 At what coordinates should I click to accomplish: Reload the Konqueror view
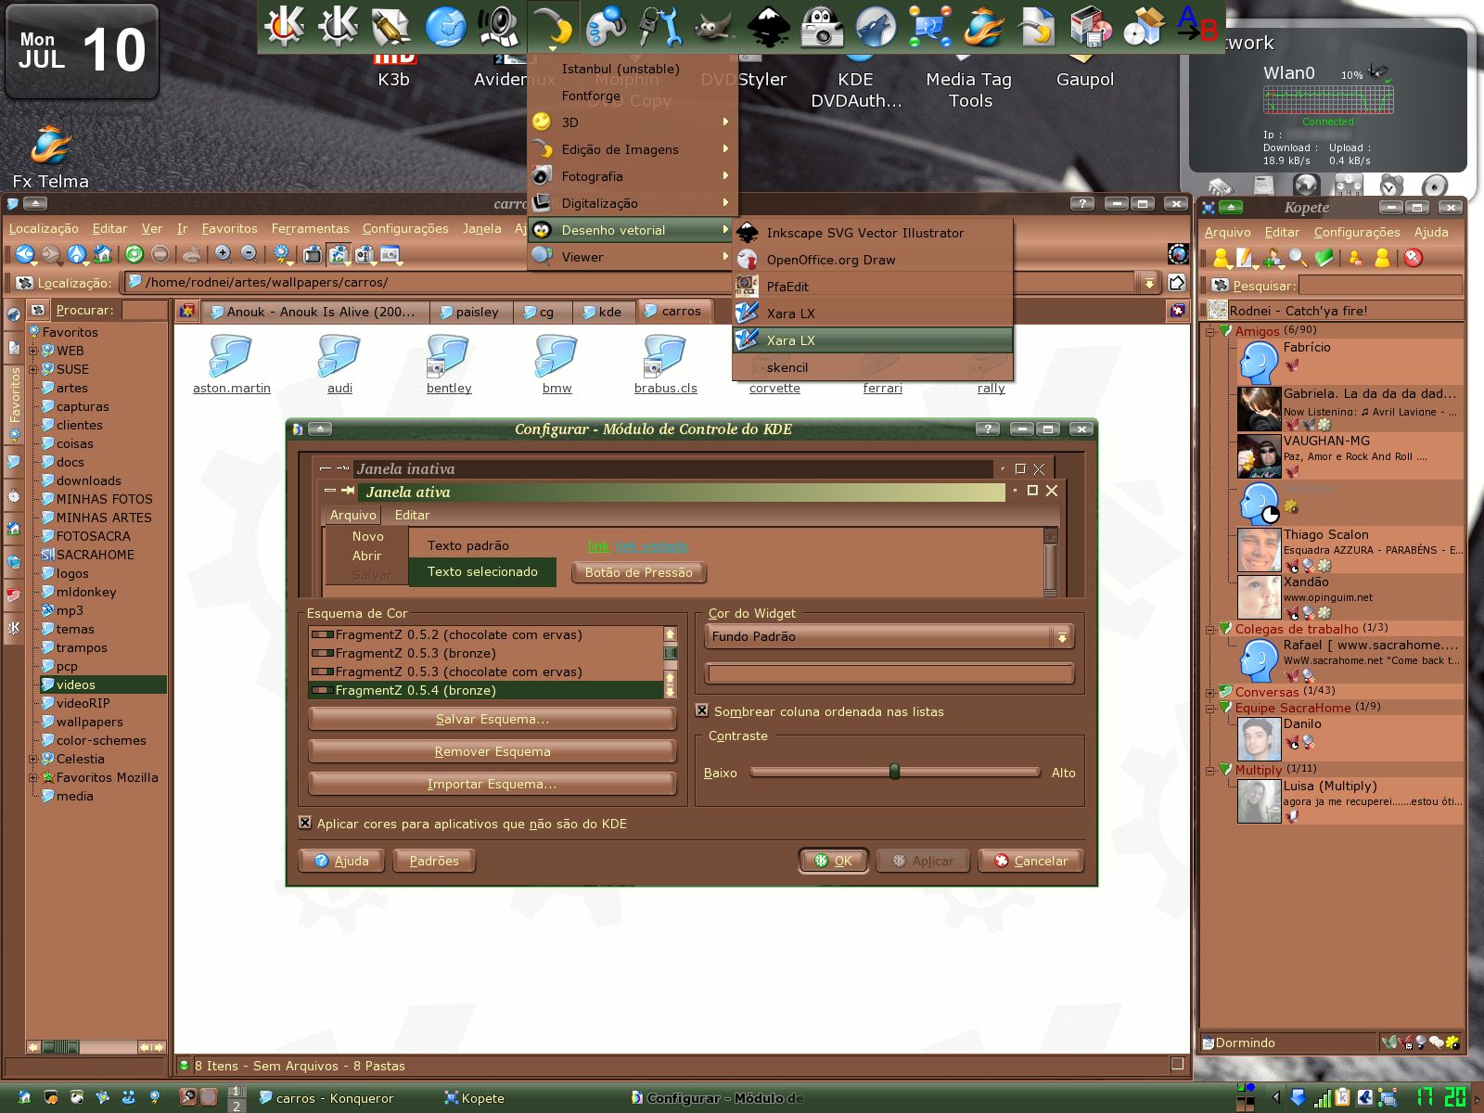(x=134, y=253)
